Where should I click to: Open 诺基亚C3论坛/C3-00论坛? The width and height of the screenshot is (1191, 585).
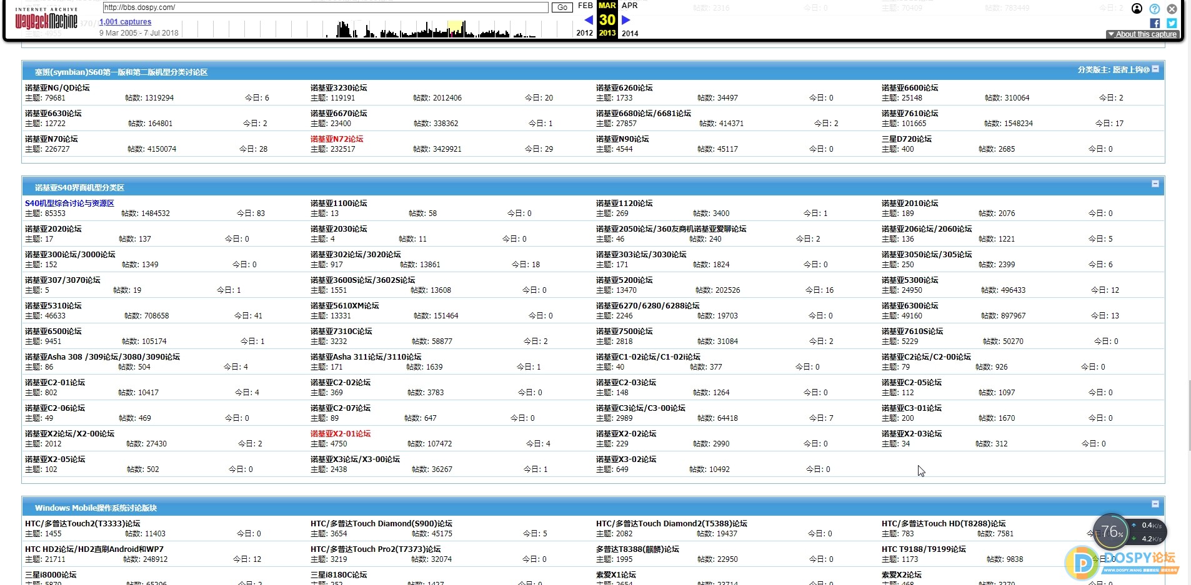[640, 408]
